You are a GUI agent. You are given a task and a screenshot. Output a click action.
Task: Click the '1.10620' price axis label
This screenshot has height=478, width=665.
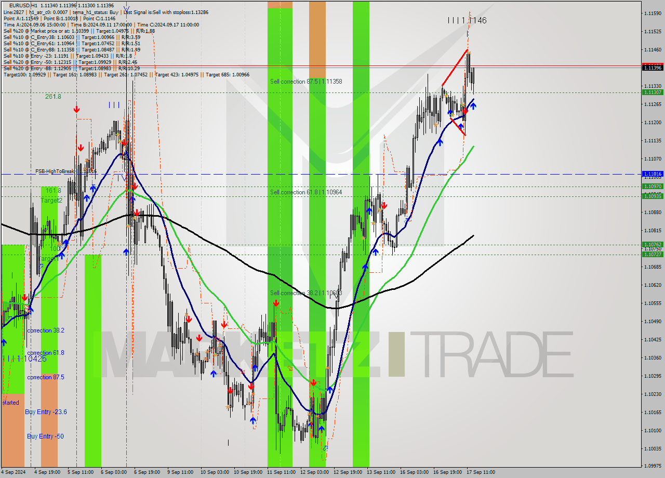(653, 285)
